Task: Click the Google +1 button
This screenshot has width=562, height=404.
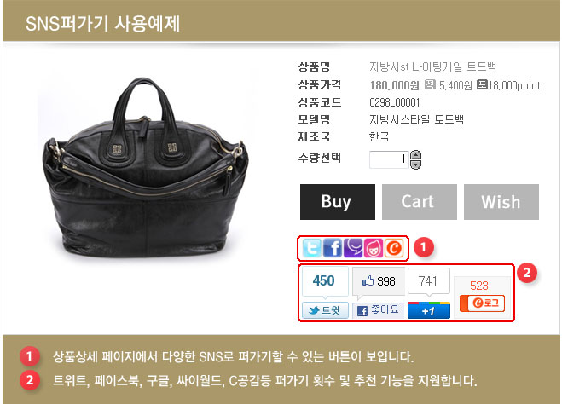Action: (x=429, y=310)
